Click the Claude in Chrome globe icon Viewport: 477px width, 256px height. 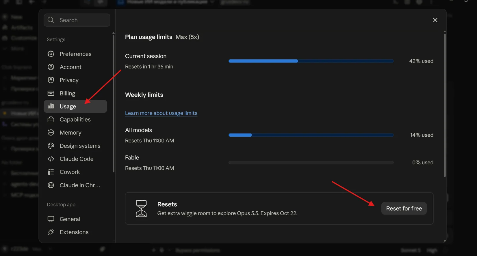pos(51,185)
